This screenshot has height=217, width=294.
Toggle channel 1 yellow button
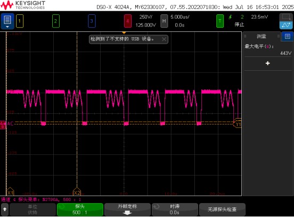[x=20, y=21]
